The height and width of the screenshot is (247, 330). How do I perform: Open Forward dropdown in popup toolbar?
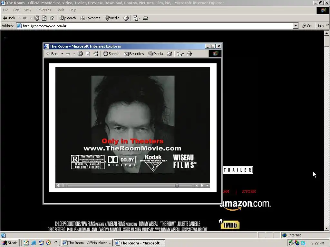pyautogui.click(x=74, y=54)
